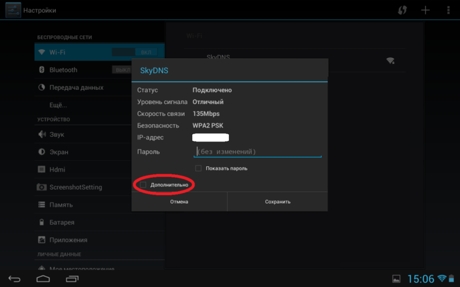Tap the Скорость связи label

(160, 113)
